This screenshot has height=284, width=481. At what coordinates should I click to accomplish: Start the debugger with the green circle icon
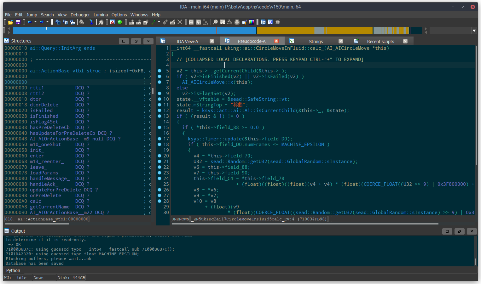coord(120,22)
